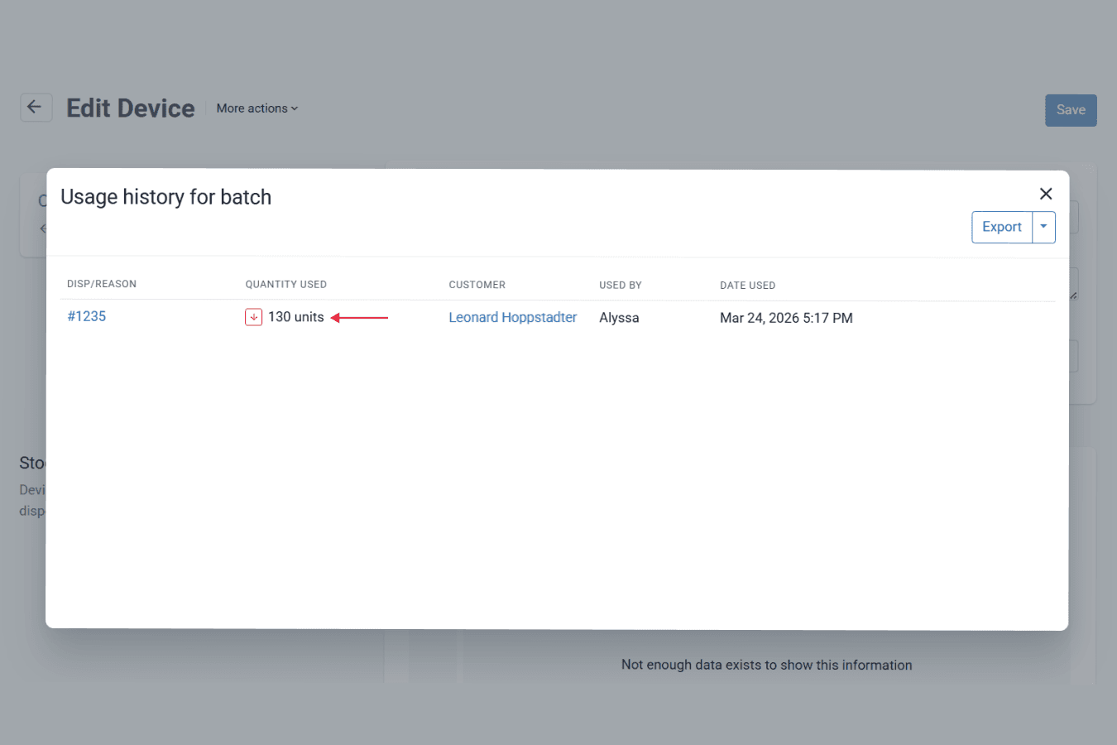Click the QUANTITY USED column header
This screenshot has height=745, width=1117.
point(285,284)
